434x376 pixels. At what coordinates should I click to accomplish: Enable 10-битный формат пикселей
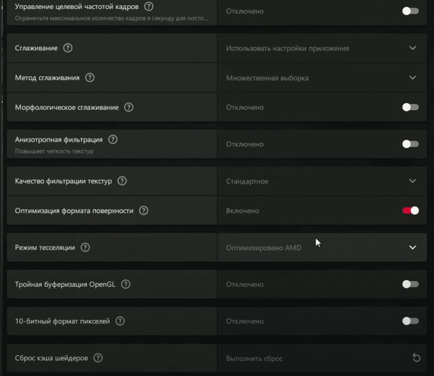410,321
